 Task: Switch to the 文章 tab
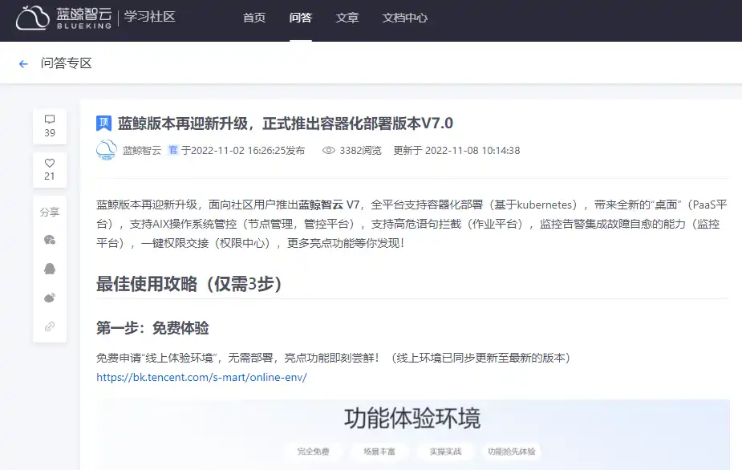click(x=347, y=18)
